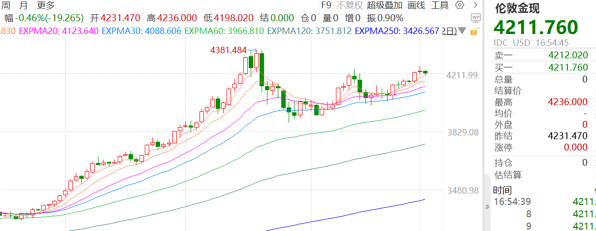596x231 pixels.
Task: Click the 持仓 open interest row
Action: (541, 163)
